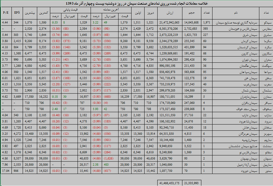273x186 pixels.
Task: Select the volume 247,060
Action: click(x=190, y=103)
